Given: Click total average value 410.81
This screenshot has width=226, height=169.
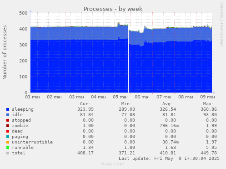Looking at the screenshot, I should (168, 153).
